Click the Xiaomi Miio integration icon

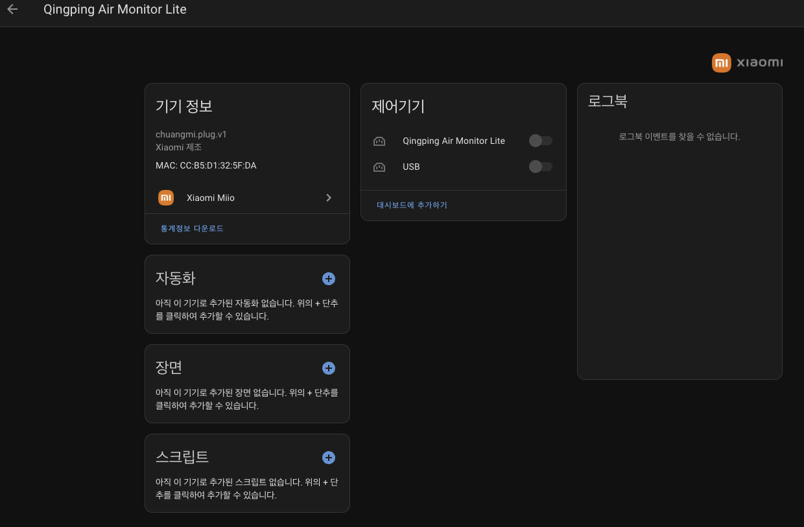166,198
